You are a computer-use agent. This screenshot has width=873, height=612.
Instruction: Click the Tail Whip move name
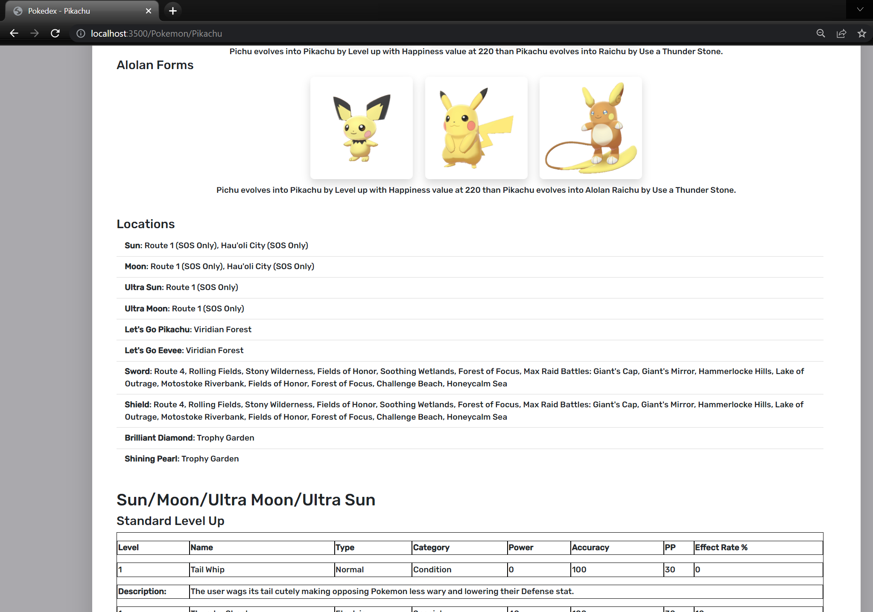pyautogui.click(x=208, y=569)
